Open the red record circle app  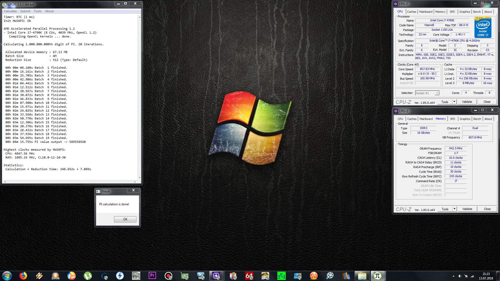pyautogui.click(x=168, y=276)
